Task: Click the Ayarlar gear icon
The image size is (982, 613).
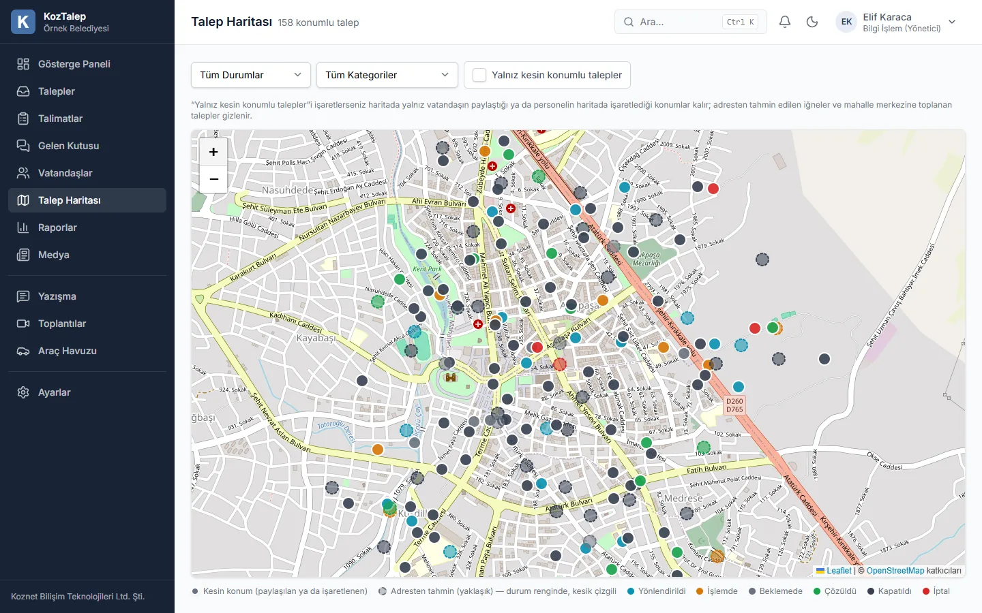Action: pyautogui.click(x=23, y=392)
